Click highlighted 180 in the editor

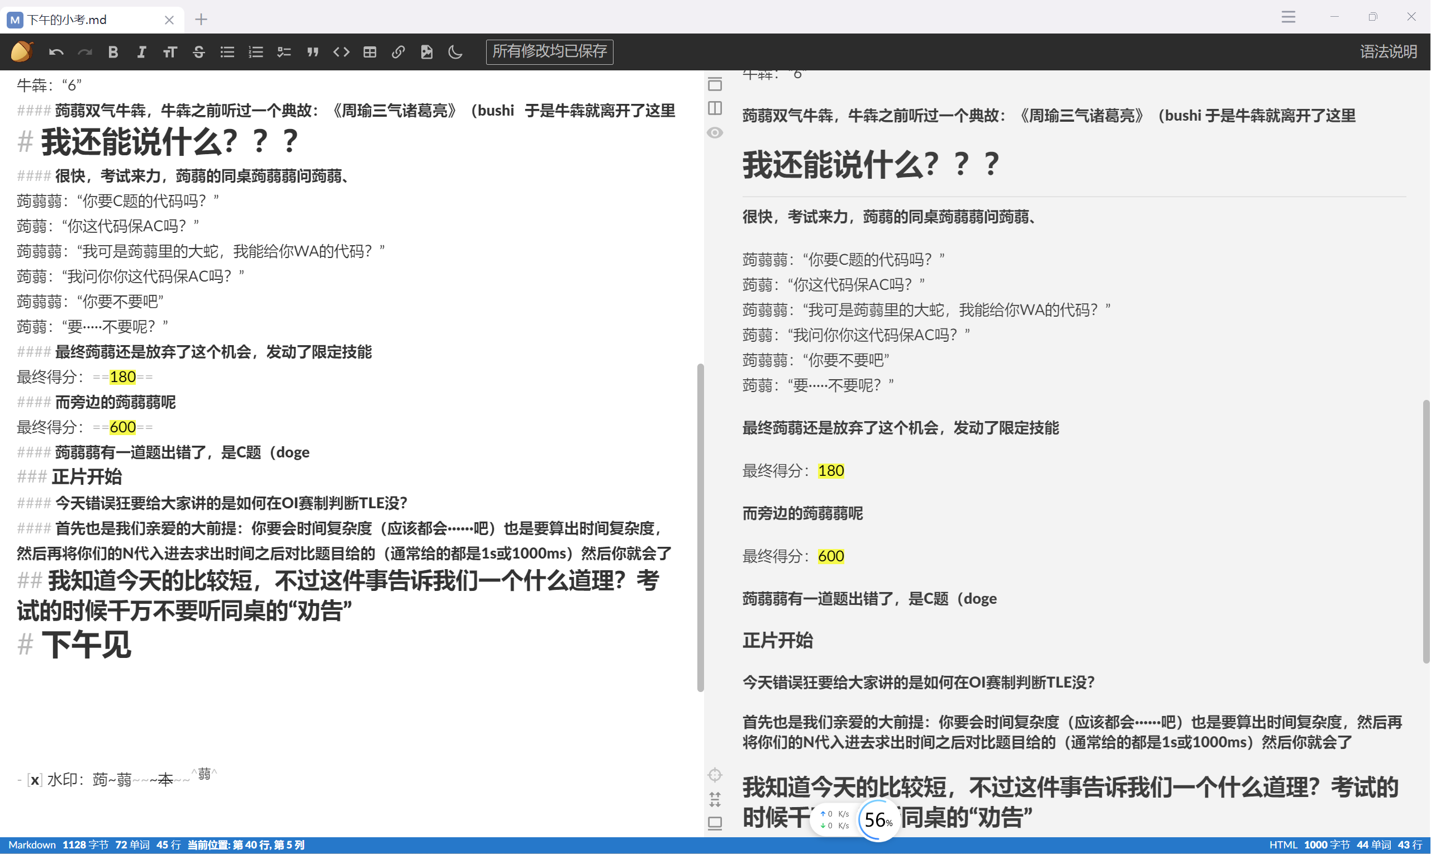(122, 377)
